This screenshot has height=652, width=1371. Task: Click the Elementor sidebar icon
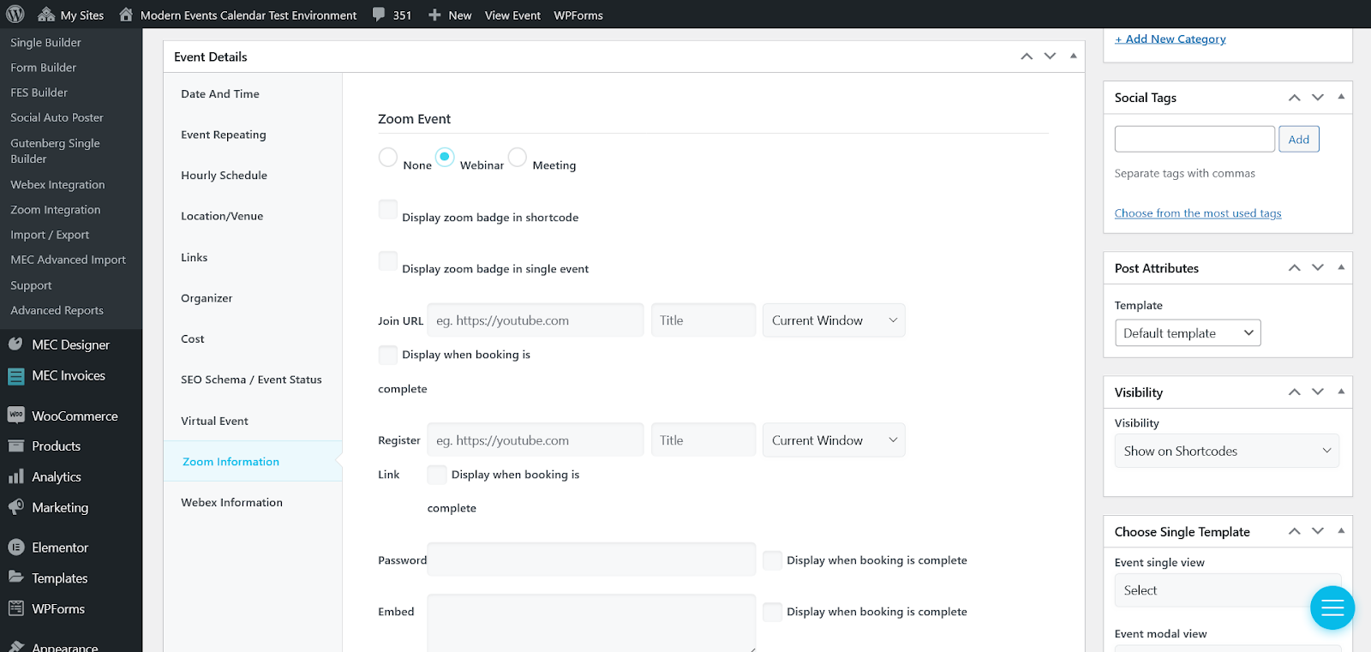15,547
